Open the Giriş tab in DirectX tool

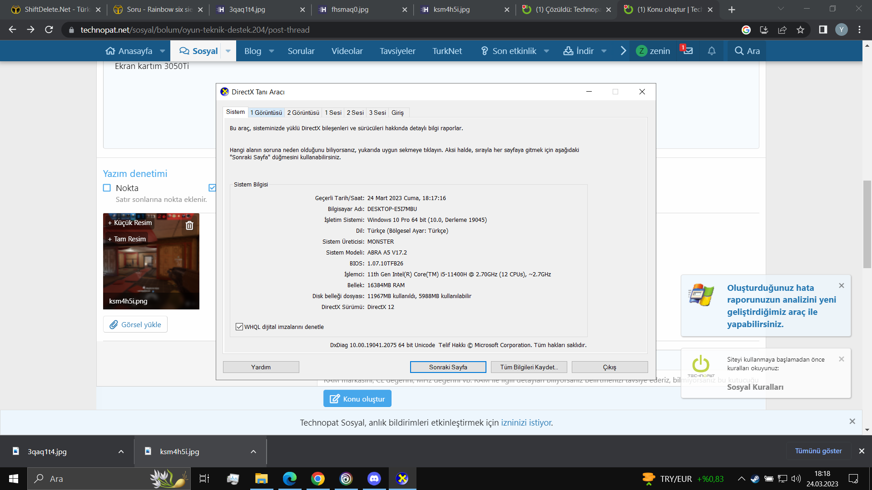[x=397, y=113]
